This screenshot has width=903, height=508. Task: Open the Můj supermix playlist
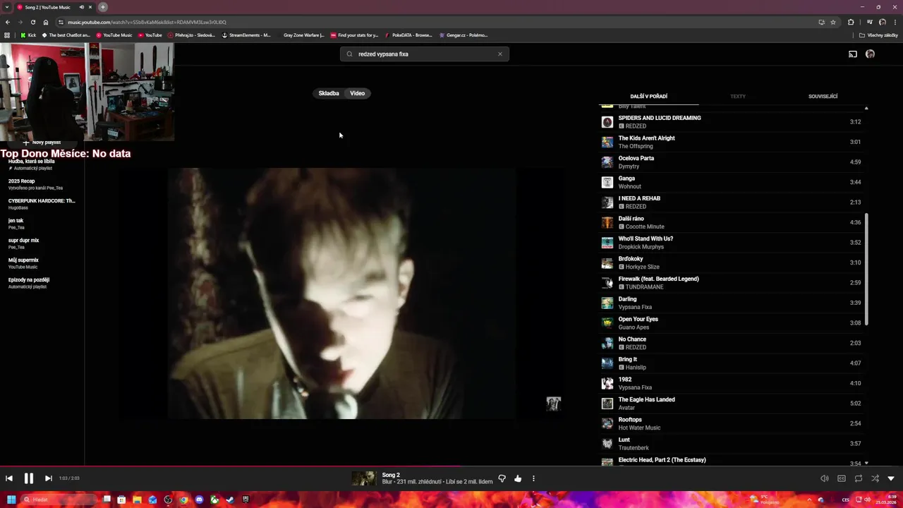42,263
